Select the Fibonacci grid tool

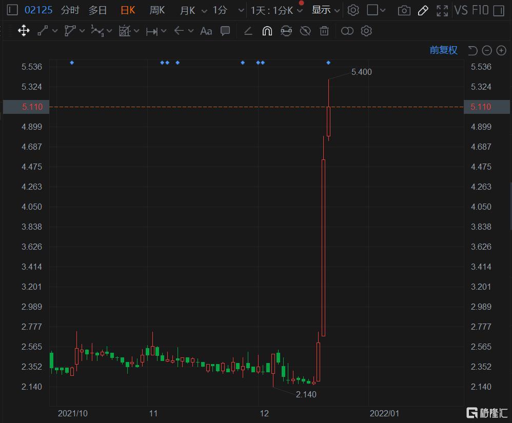coord(124,31)
